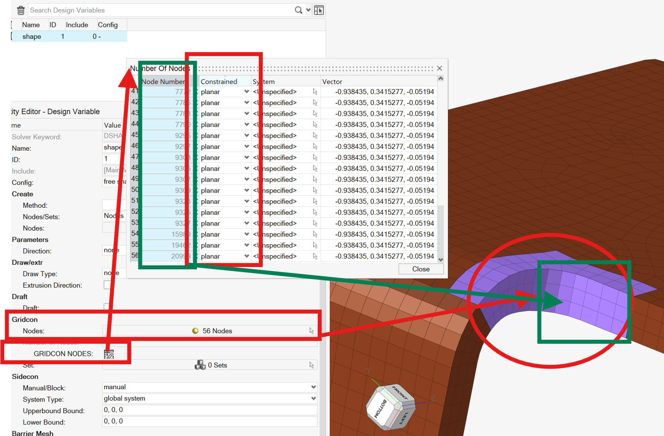Click the selector arrow beside the 0 Sets field
This screenshot has height=436, width=664.
(x=312, y=364)
